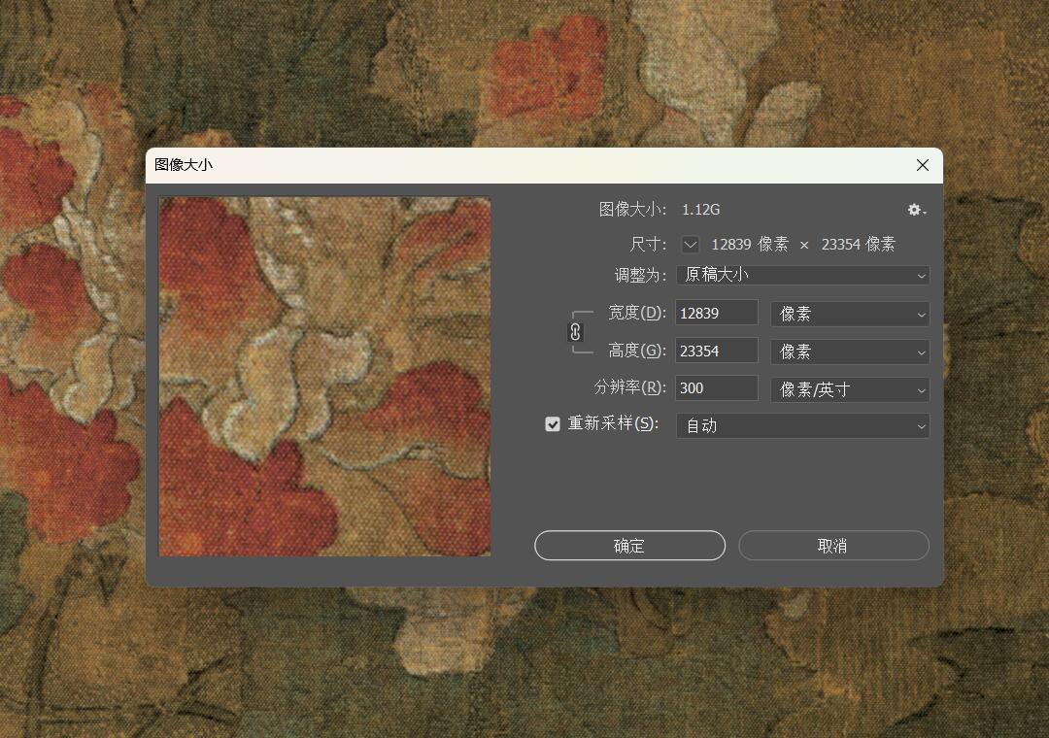This screenshot has height=738, width=1049.
Task: Open the 尺寸 unit dropdown arrow
Action: click(691, 244)
